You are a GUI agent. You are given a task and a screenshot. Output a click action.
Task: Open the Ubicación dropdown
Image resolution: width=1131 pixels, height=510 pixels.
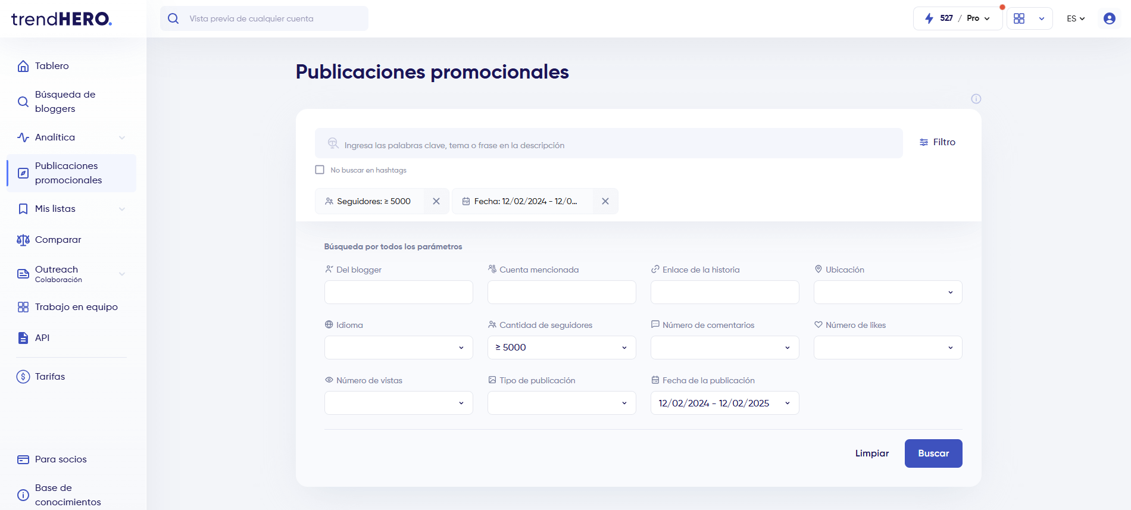click(x=888, y=292)
